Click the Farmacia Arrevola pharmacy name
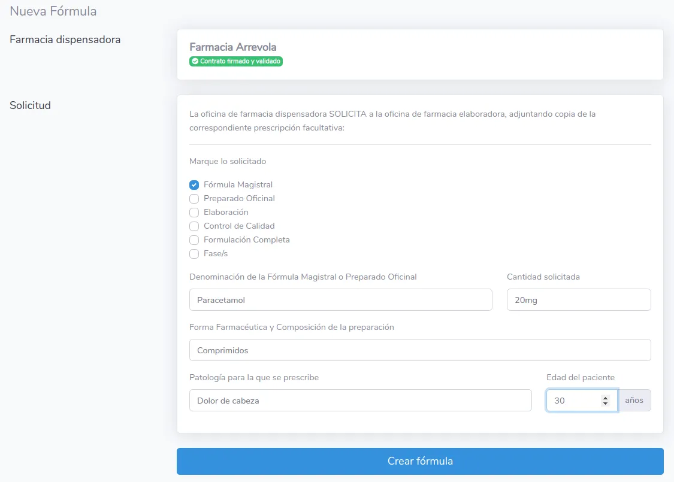Screen dimensions: 674x482 point(233,47)
